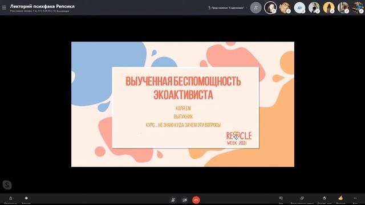End the call with the red hang-up button
This screenshot has height=205, width=365.
tap(196, 200)
